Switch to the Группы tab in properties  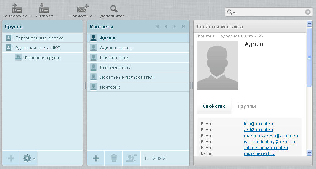coord(247,106)
